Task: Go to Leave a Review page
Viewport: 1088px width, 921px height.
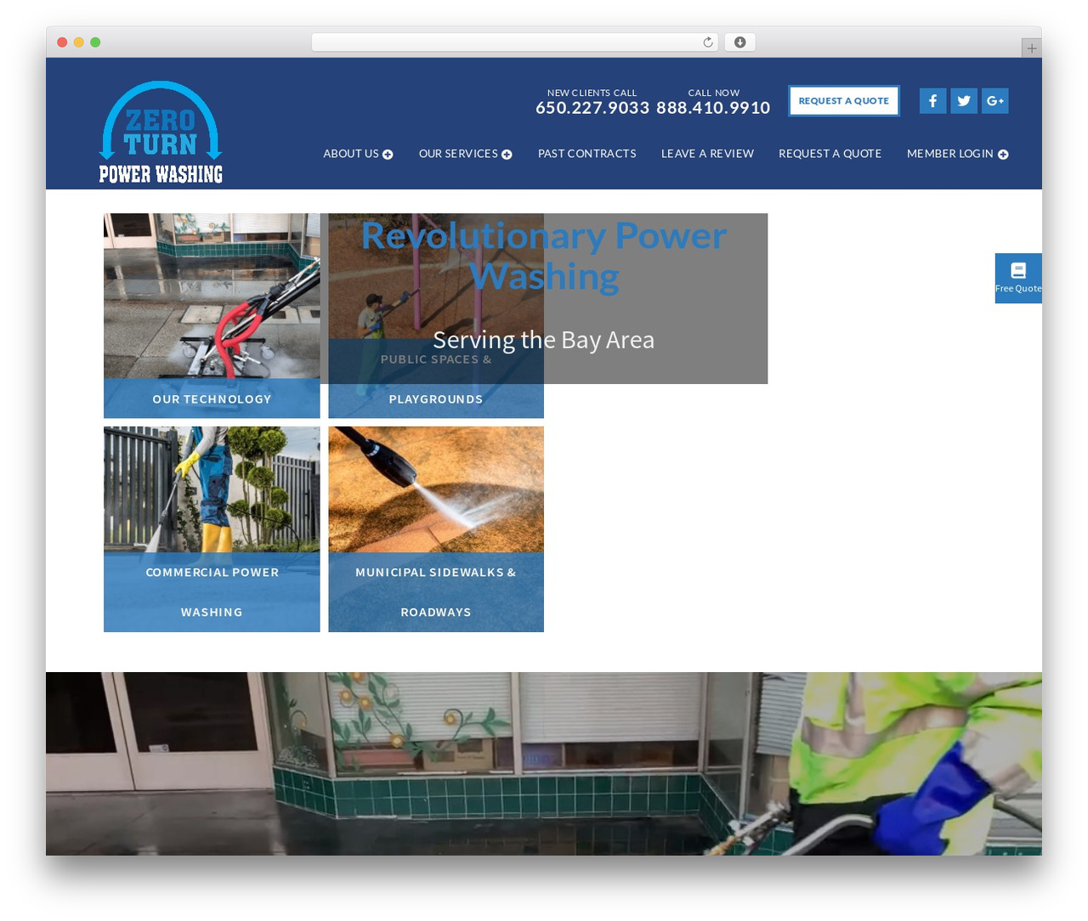Action: [x=707, y=154]
